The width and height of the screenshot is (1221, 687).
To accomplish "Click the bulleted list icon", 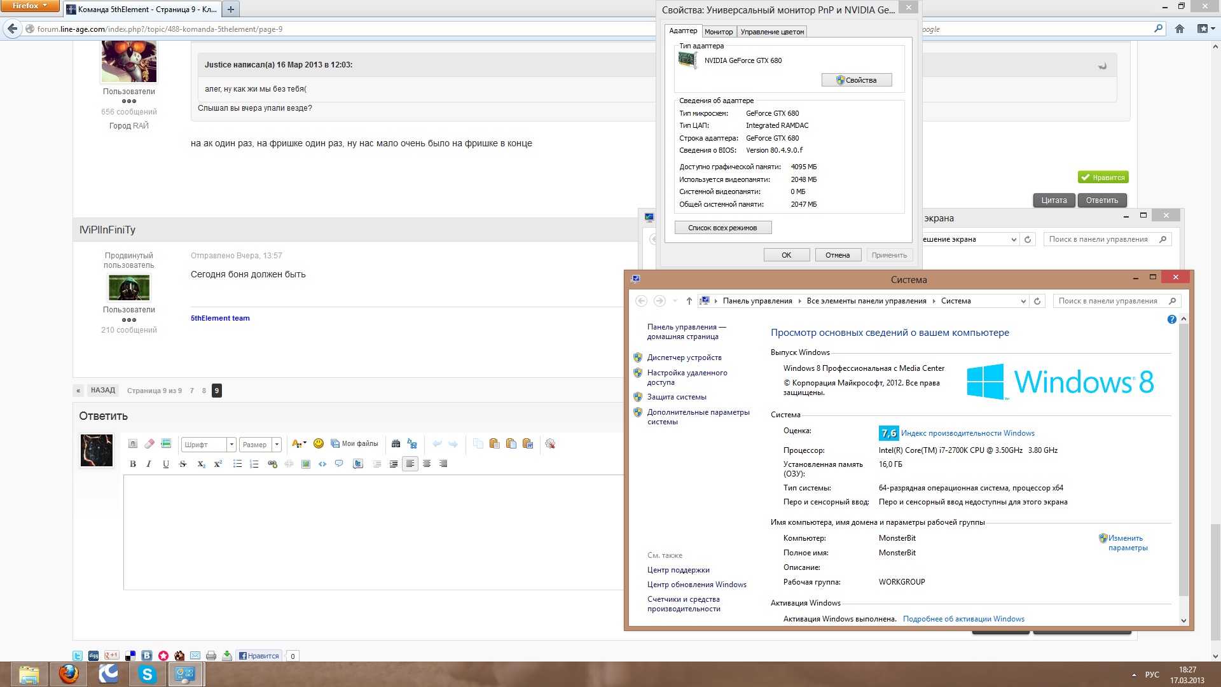I will click(x=237, y=464).
